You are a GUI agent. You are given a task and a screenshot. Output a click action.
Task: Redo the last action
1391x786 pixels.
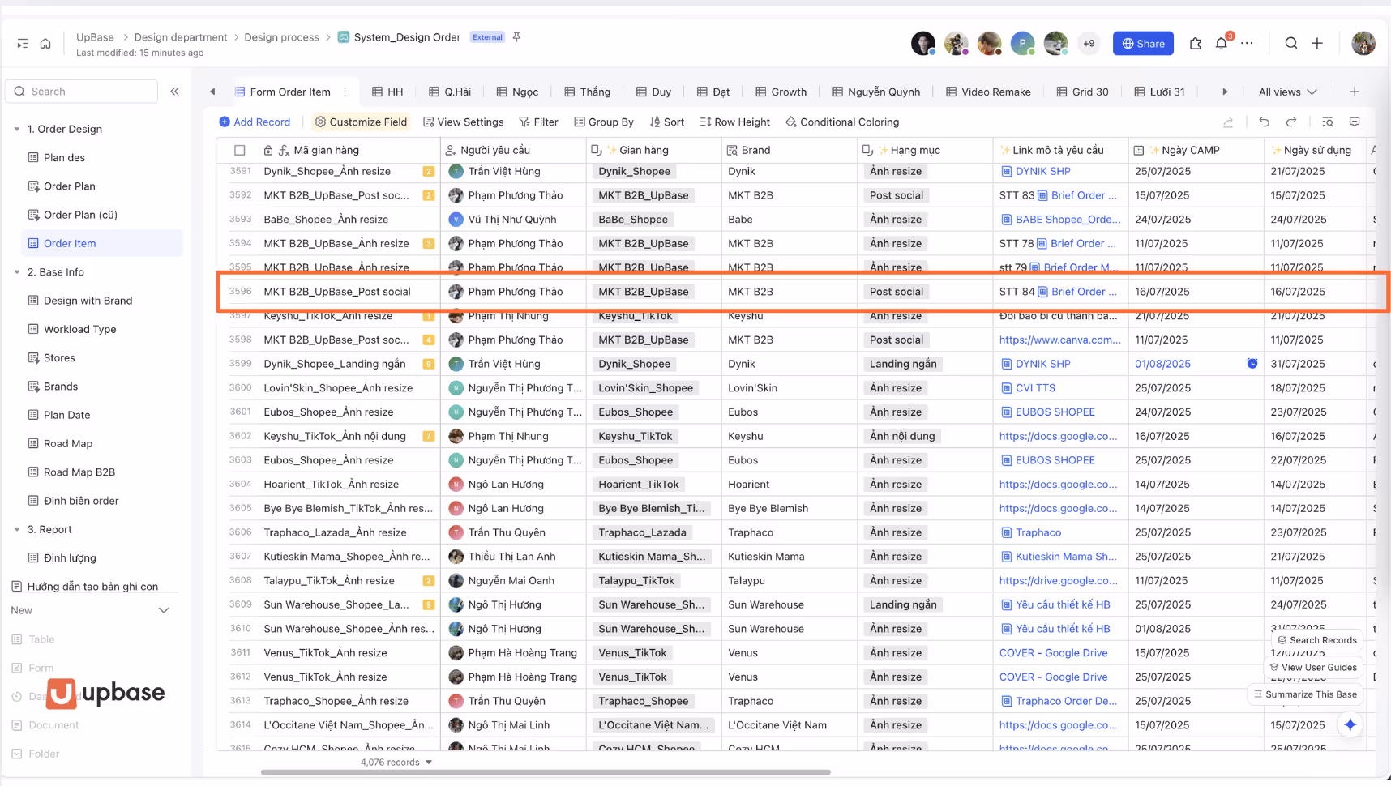tap(1290, 122)
